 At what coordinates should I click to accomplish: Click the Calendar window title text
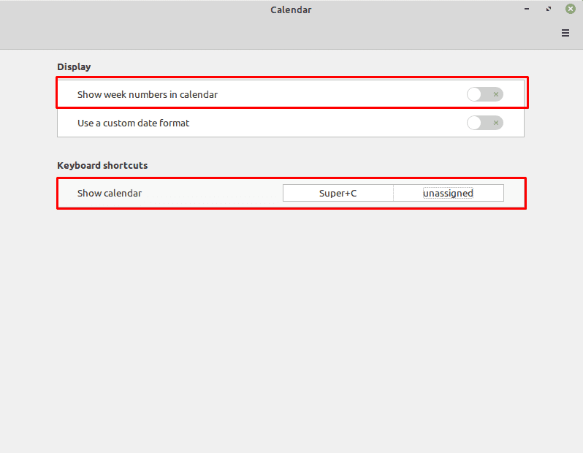[x=291, y=10]
